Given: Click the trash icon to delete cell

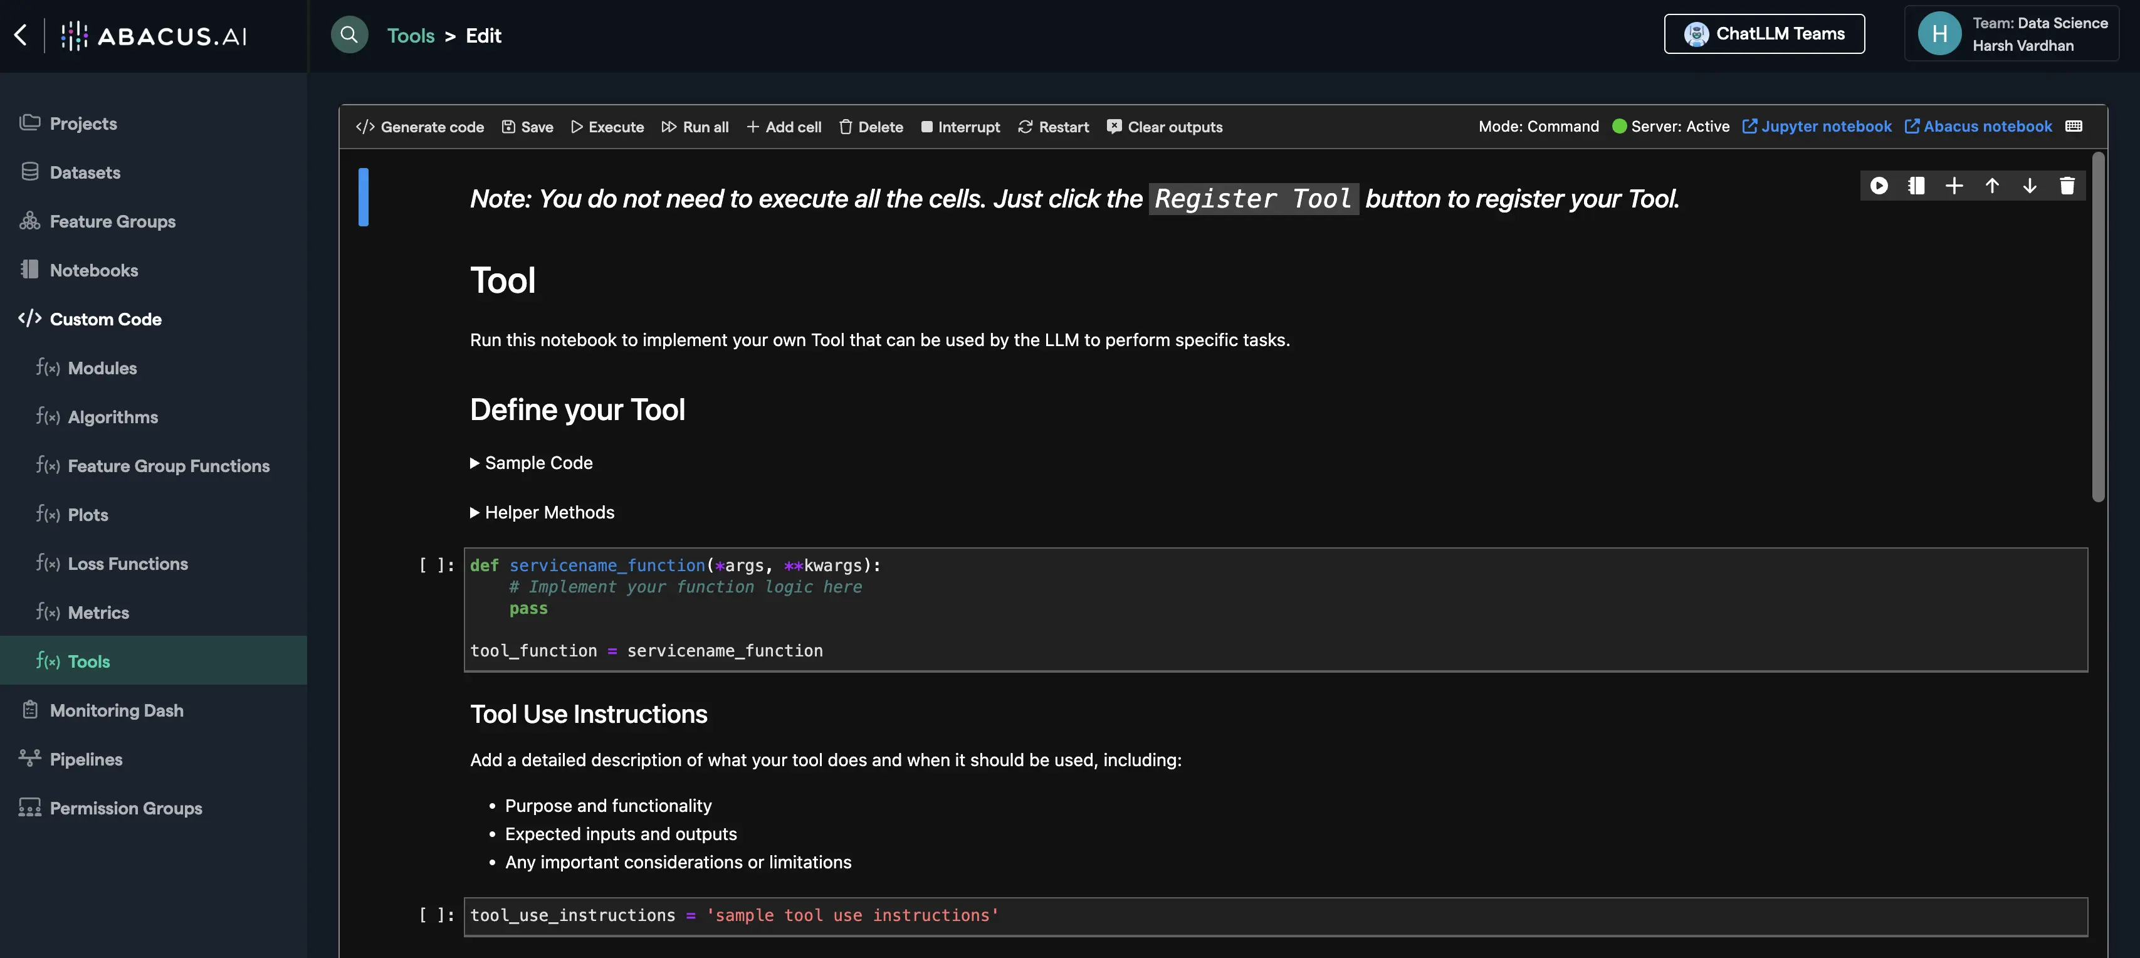Looking at the screenshot, I should 2067,186.
